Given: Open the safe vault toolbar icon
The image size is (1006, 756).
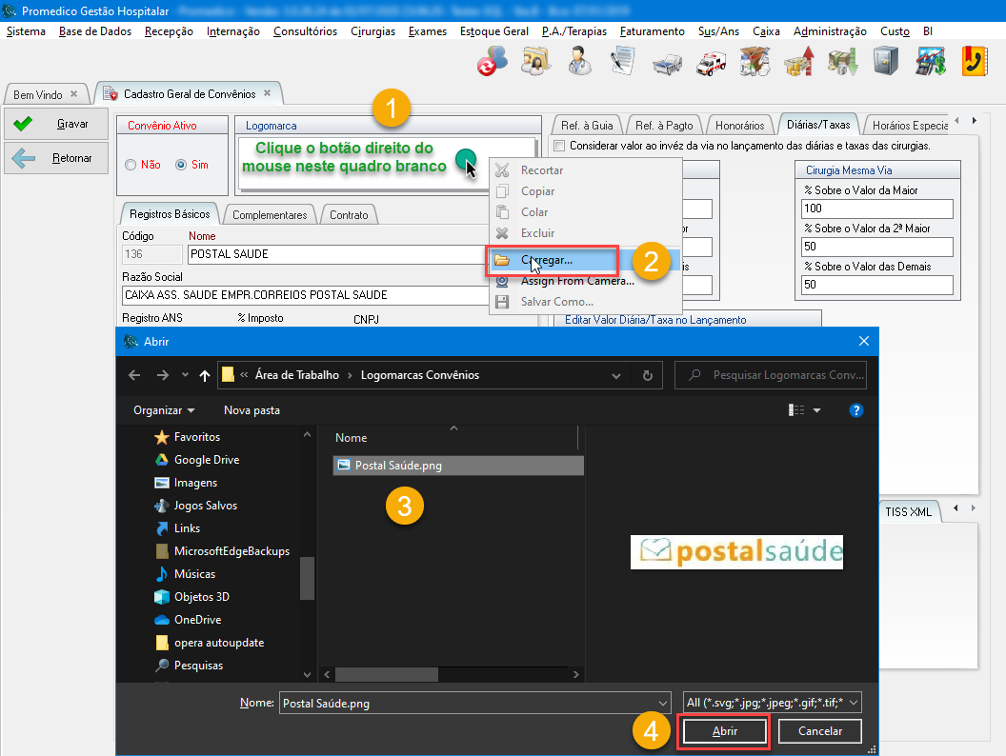Looking at the screenshot, I should (886, 63).
